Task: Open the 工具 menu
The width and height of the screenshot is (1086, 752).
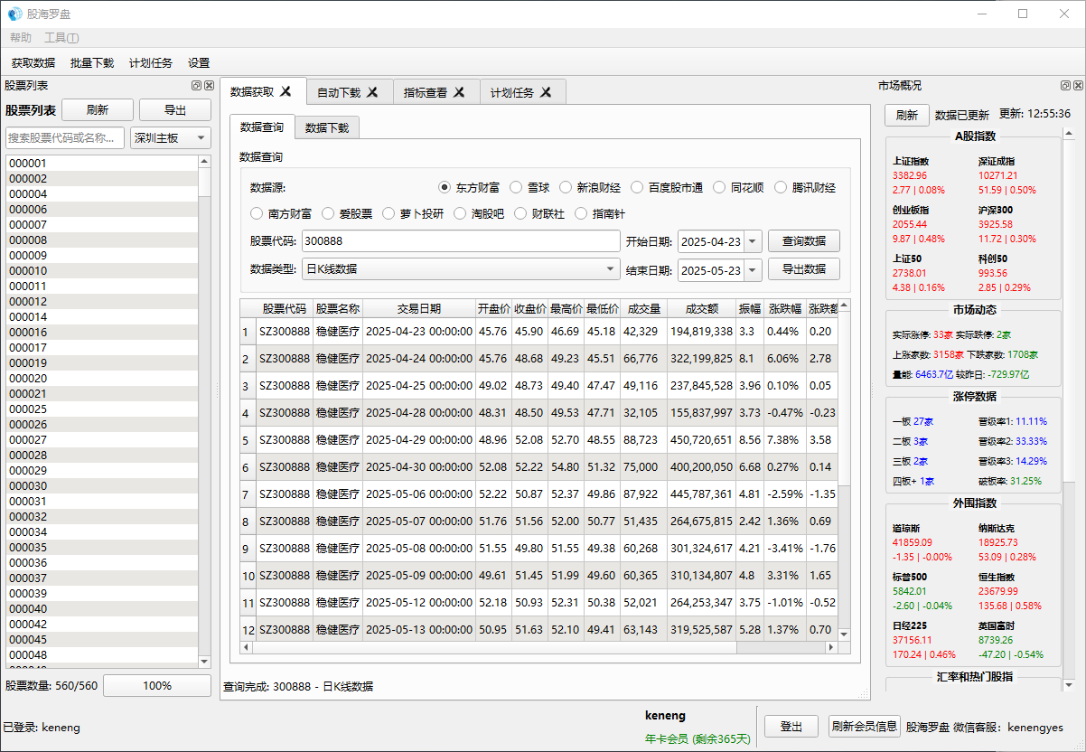Action: (x=61, y=38)
